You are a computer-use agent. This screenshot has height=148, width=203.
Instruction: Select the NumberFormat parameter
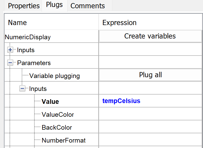click(63, 140)
